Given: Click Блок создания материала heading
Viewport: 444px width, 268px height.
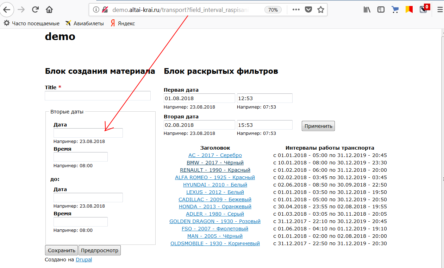Looking at the screenshot, I should (100, 71).
